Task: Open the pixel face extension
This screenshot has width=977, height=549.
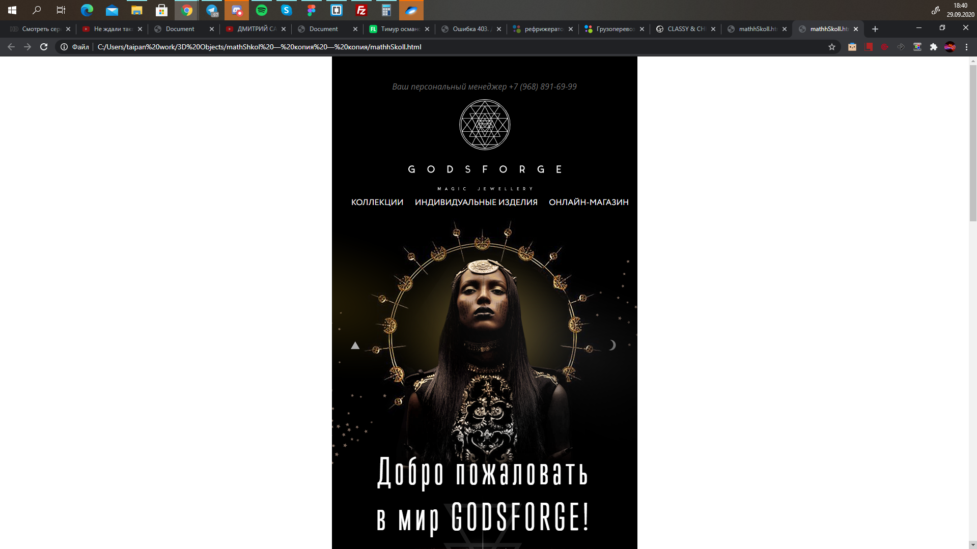Action: (x=852, y=47)
